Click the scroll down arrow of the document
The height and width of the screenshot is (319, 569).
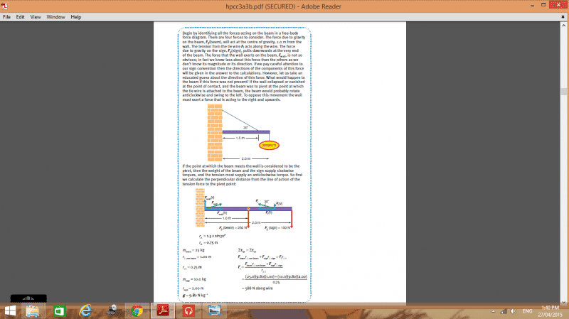pyautogui.click(x=563, y=302)
